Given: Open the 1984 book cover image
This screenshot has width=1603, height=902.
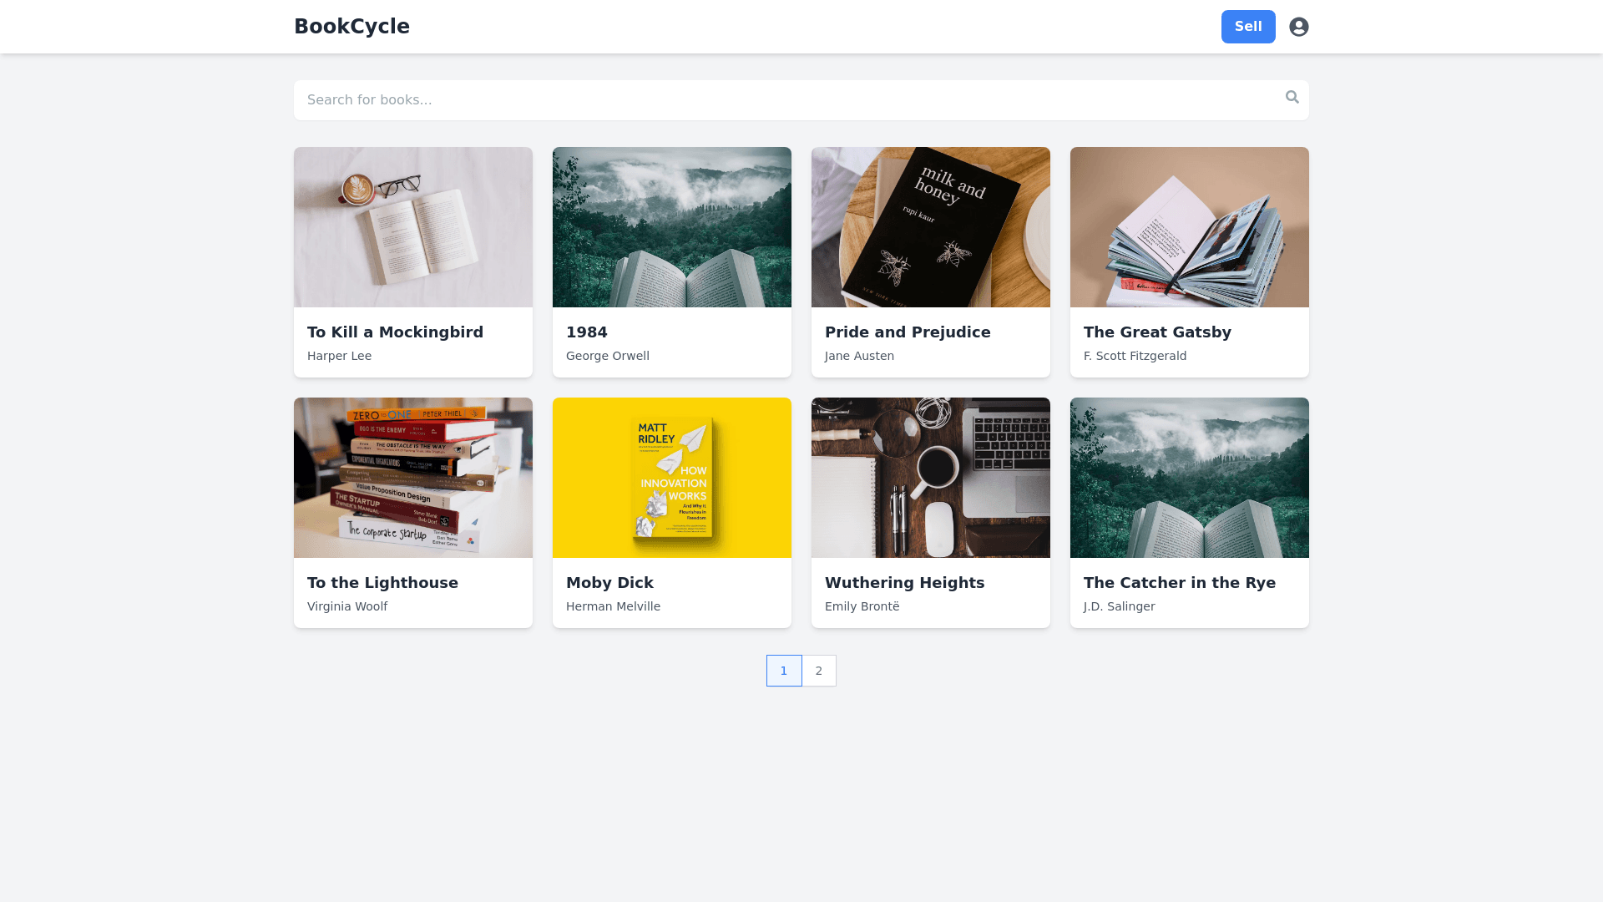Looking at the screenshot, I should 672,227.
